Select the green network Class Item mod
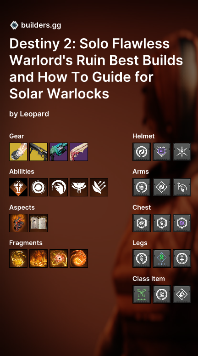This screenshot has width=198, height=356. [142, 294]
